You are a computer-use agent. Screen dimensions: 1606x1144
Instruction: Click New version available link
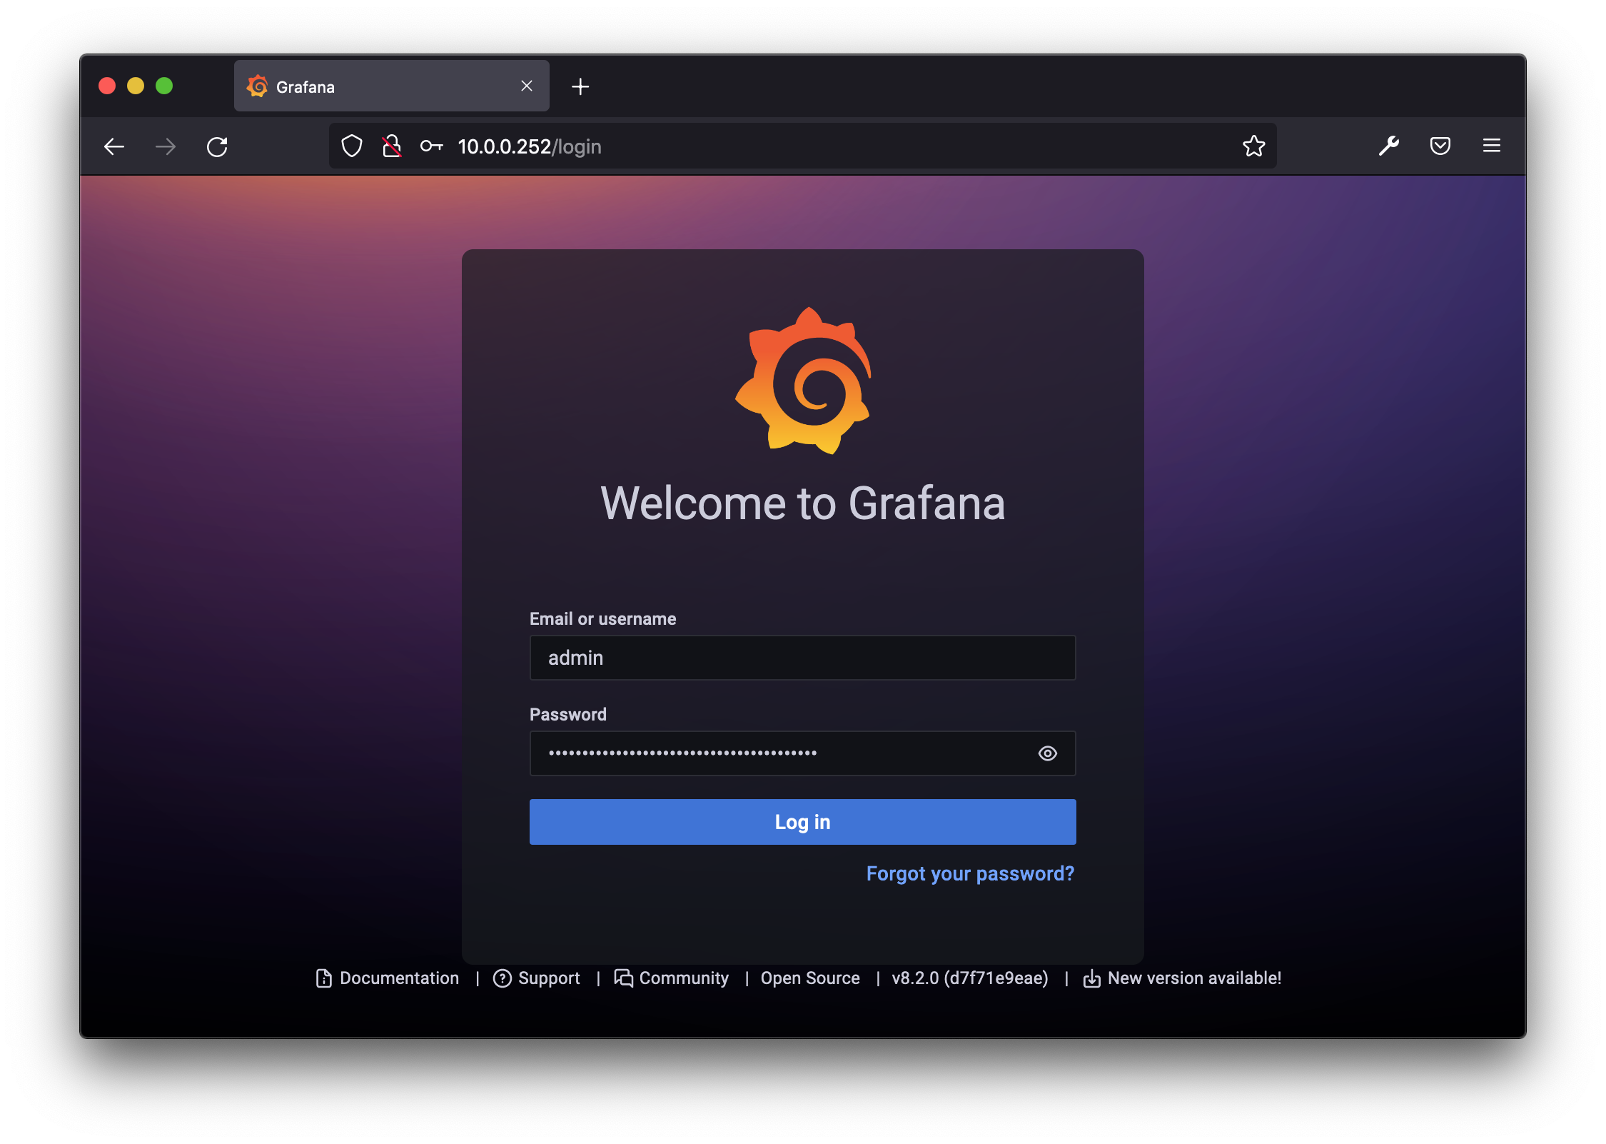tap(1183, 978)
